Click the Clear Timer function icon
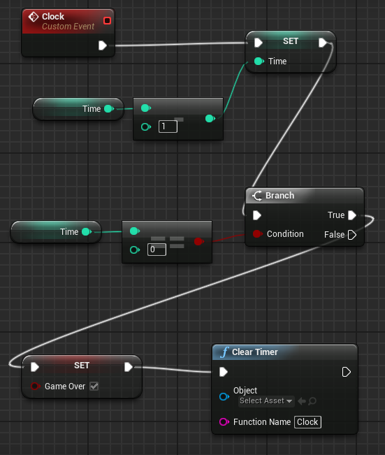The image size is (385, 455). pyautogui.click(x=224, y=352)
